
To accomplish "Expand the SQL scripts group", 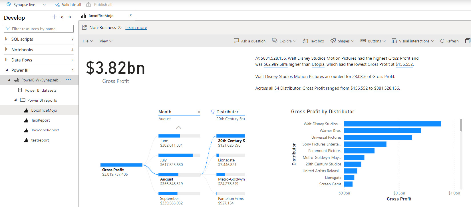I will pos(6,39).
